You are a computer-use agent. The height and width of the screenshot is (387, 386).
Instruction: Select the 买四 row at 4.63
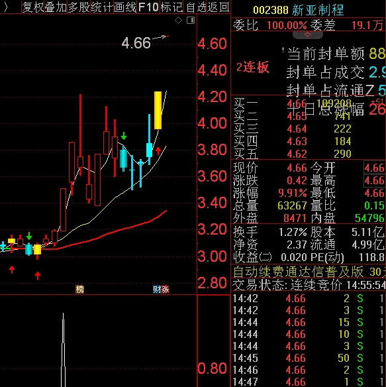308,141
